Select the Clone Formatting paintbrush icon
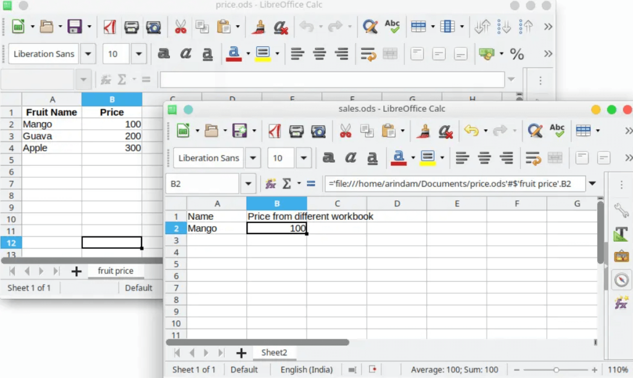633x378 pixels. pos(424,131)
